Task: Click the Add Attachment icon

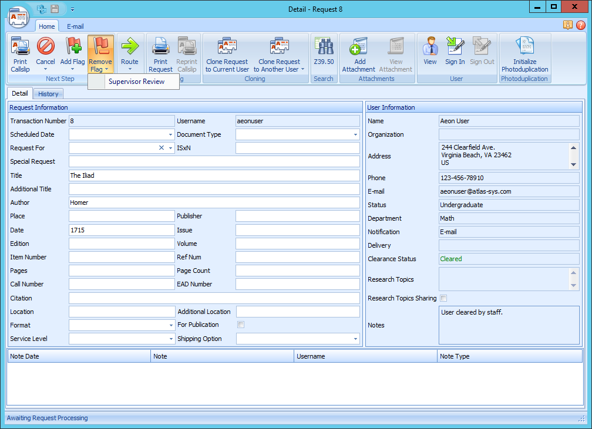Action: 358,47
